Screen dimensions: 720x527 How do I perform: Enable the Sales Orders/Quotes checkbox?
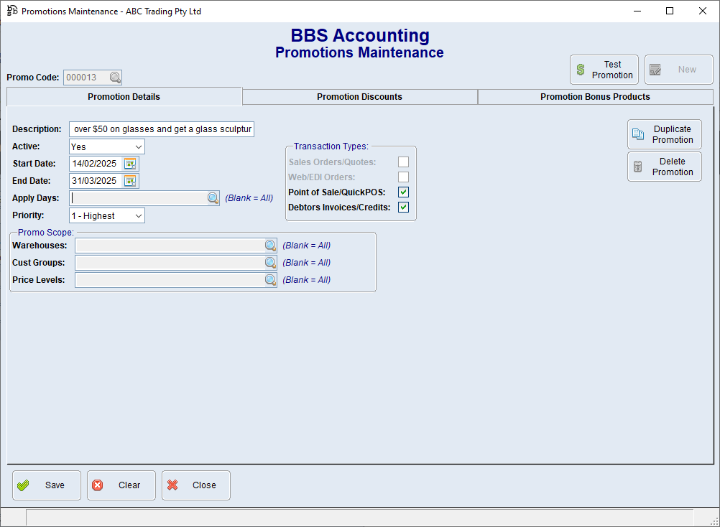(403, 162)
